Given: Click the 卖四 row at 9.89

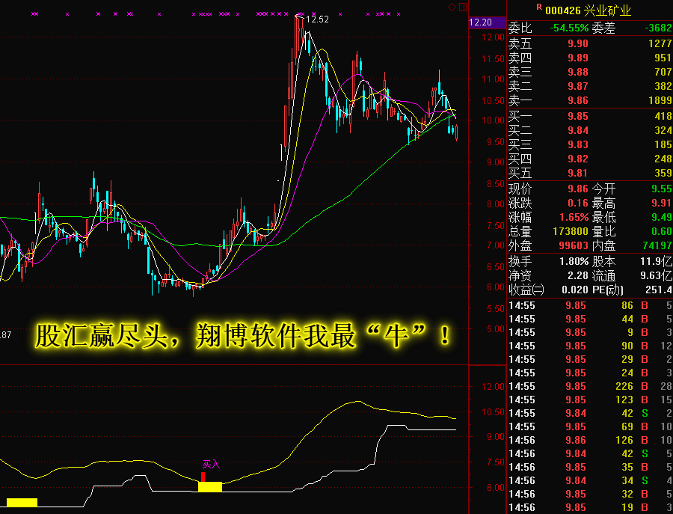Looking at the screenshot, I should pos(590,58).
